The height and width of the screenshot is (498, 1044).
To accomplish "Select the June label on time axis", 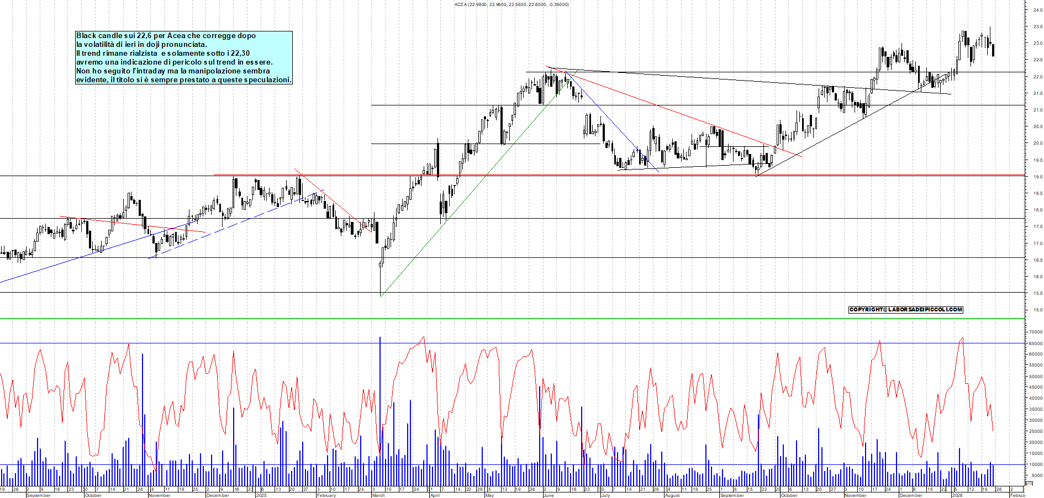I will tap(548, 495).
